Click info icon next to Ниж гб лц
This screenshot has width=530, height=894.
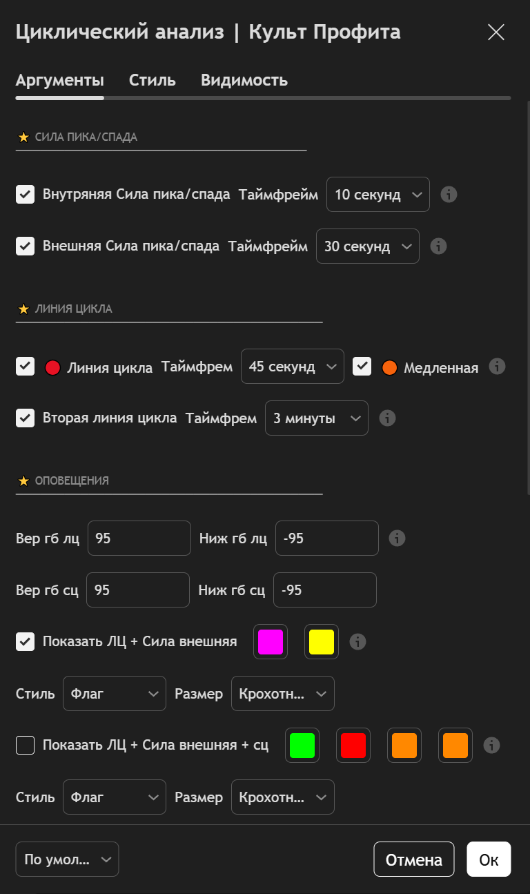click(x=397, y=538)
